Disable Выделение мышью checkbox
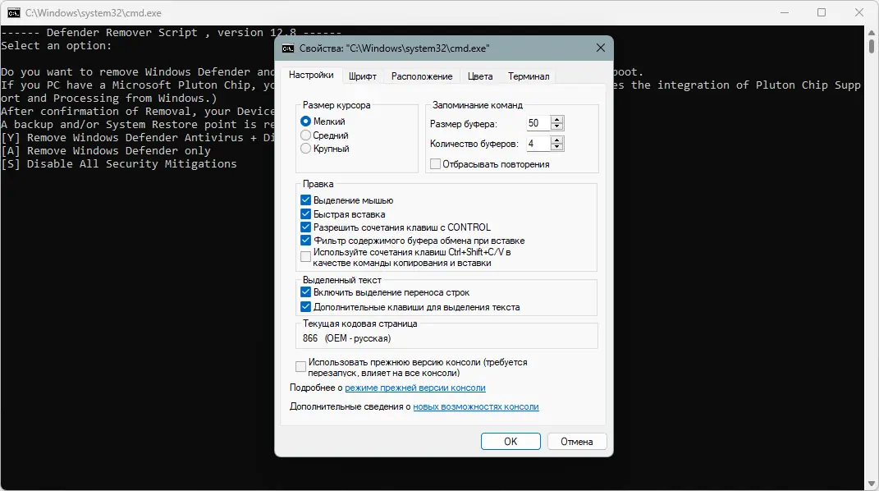The image size is (879, 491). coord(305,200)
